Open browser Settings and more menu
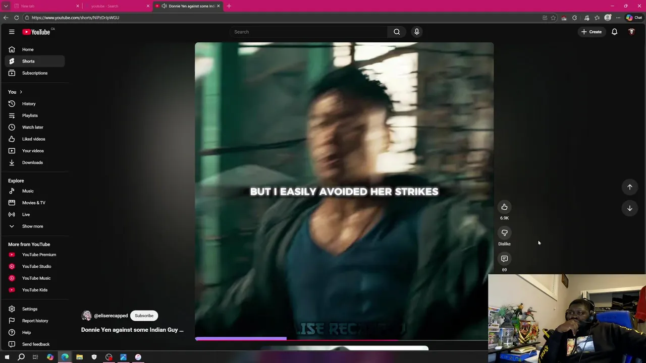 coord(618,18)
